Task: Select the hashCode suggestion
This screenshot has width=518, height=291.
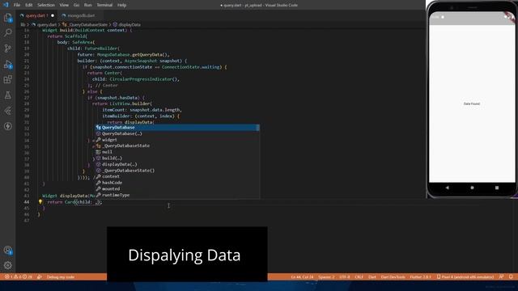Action: pos(176,183)
